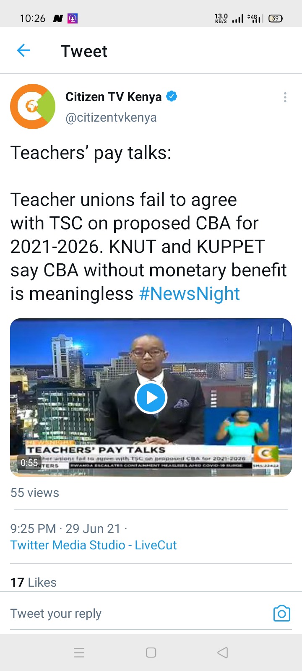
Task: Tap the Android home square icon
Action: pyautogui.click(x=151, y=653)
